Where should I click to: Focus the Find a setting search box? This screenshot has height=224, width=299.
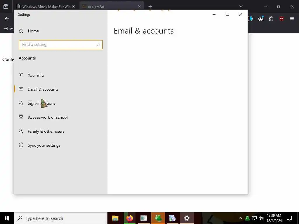61,45
